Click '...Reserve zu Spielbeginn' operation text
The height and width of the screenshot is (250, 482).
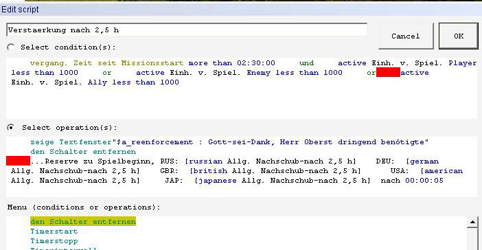(93, 161)
